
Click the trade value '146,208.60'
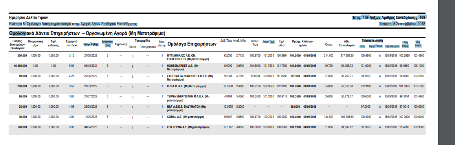[347, 117]
